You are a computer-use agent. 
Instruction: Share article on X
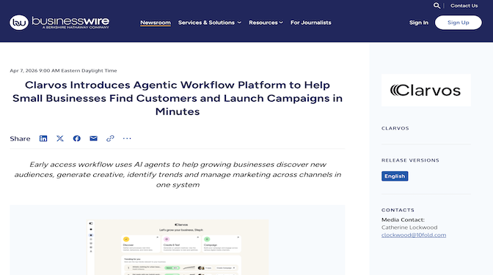[60, 139]
